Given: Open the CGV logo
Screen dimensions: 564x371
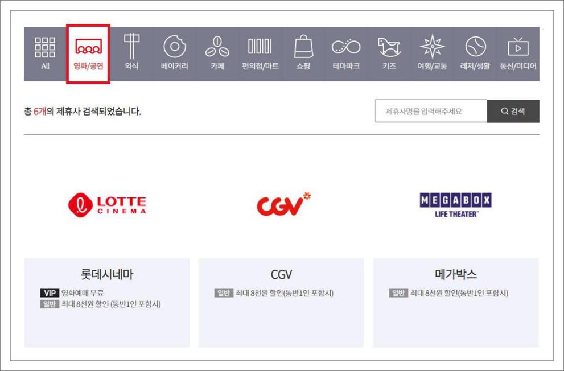Looking at the screenshot, I should pos(283,204).
